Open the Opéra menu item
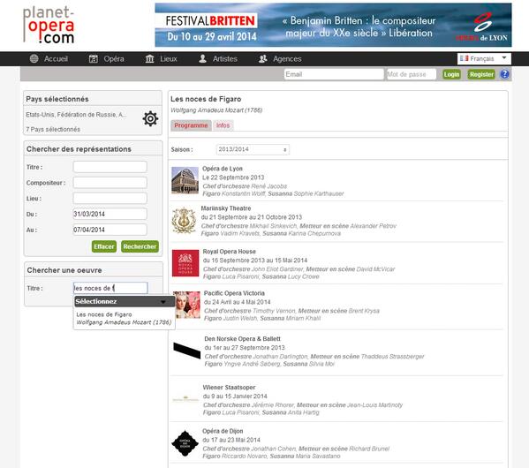Viewport: 529px width, 468px height. coord(114,58)
